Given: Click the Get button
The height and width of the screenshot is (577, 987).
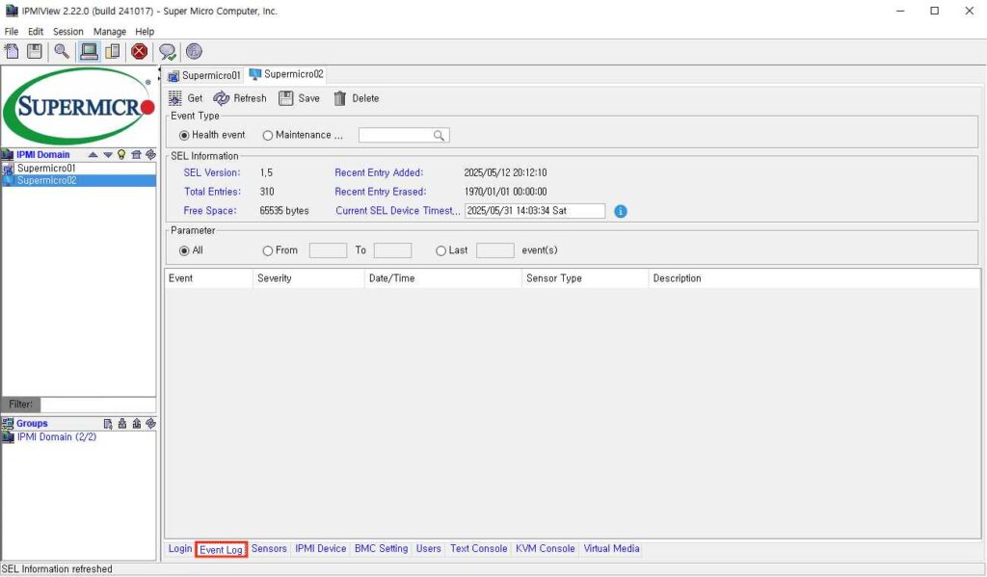Looking at the screenshot, I should (186, 98).
